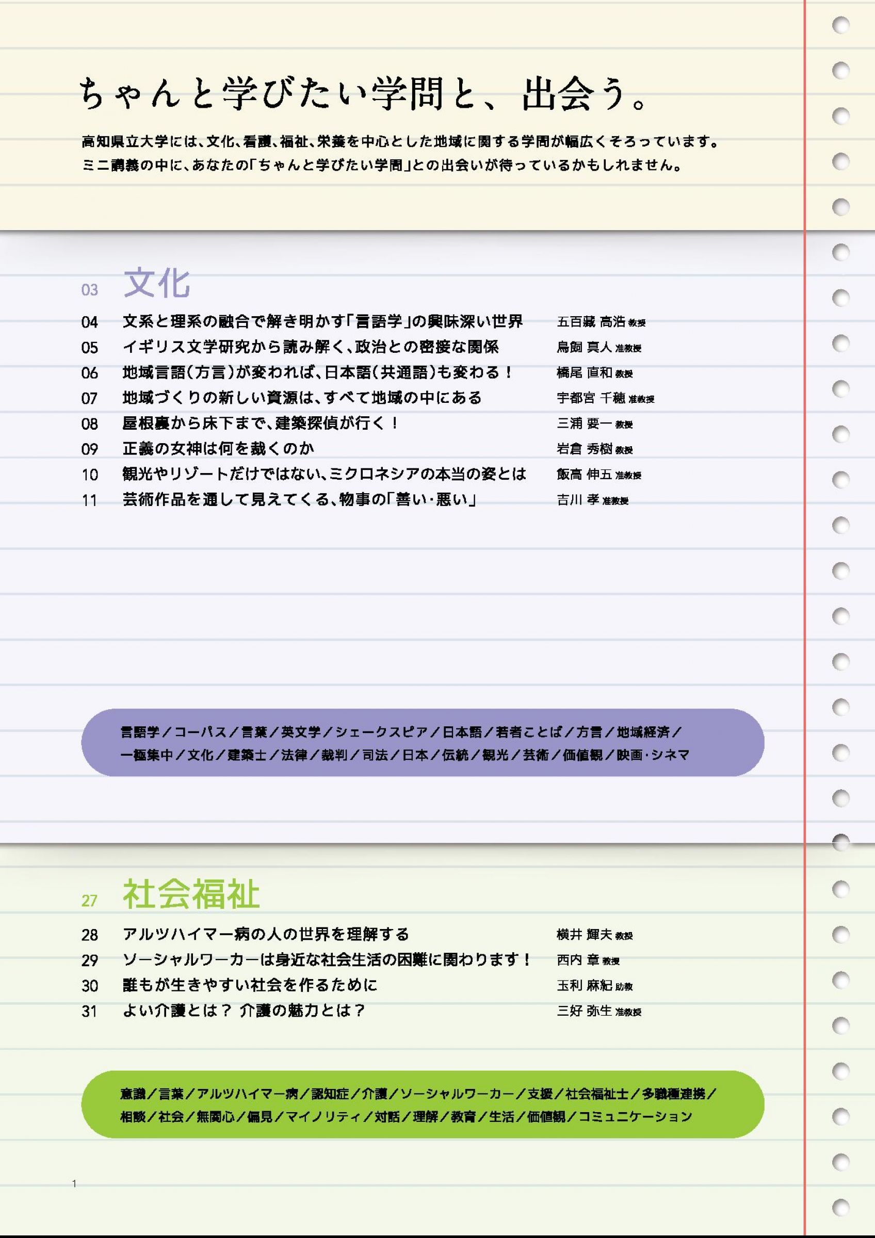The image size is (875, 1238).
Task: Click keyword '映画・シネマ' in the purple box
Action: click(653, 755)
